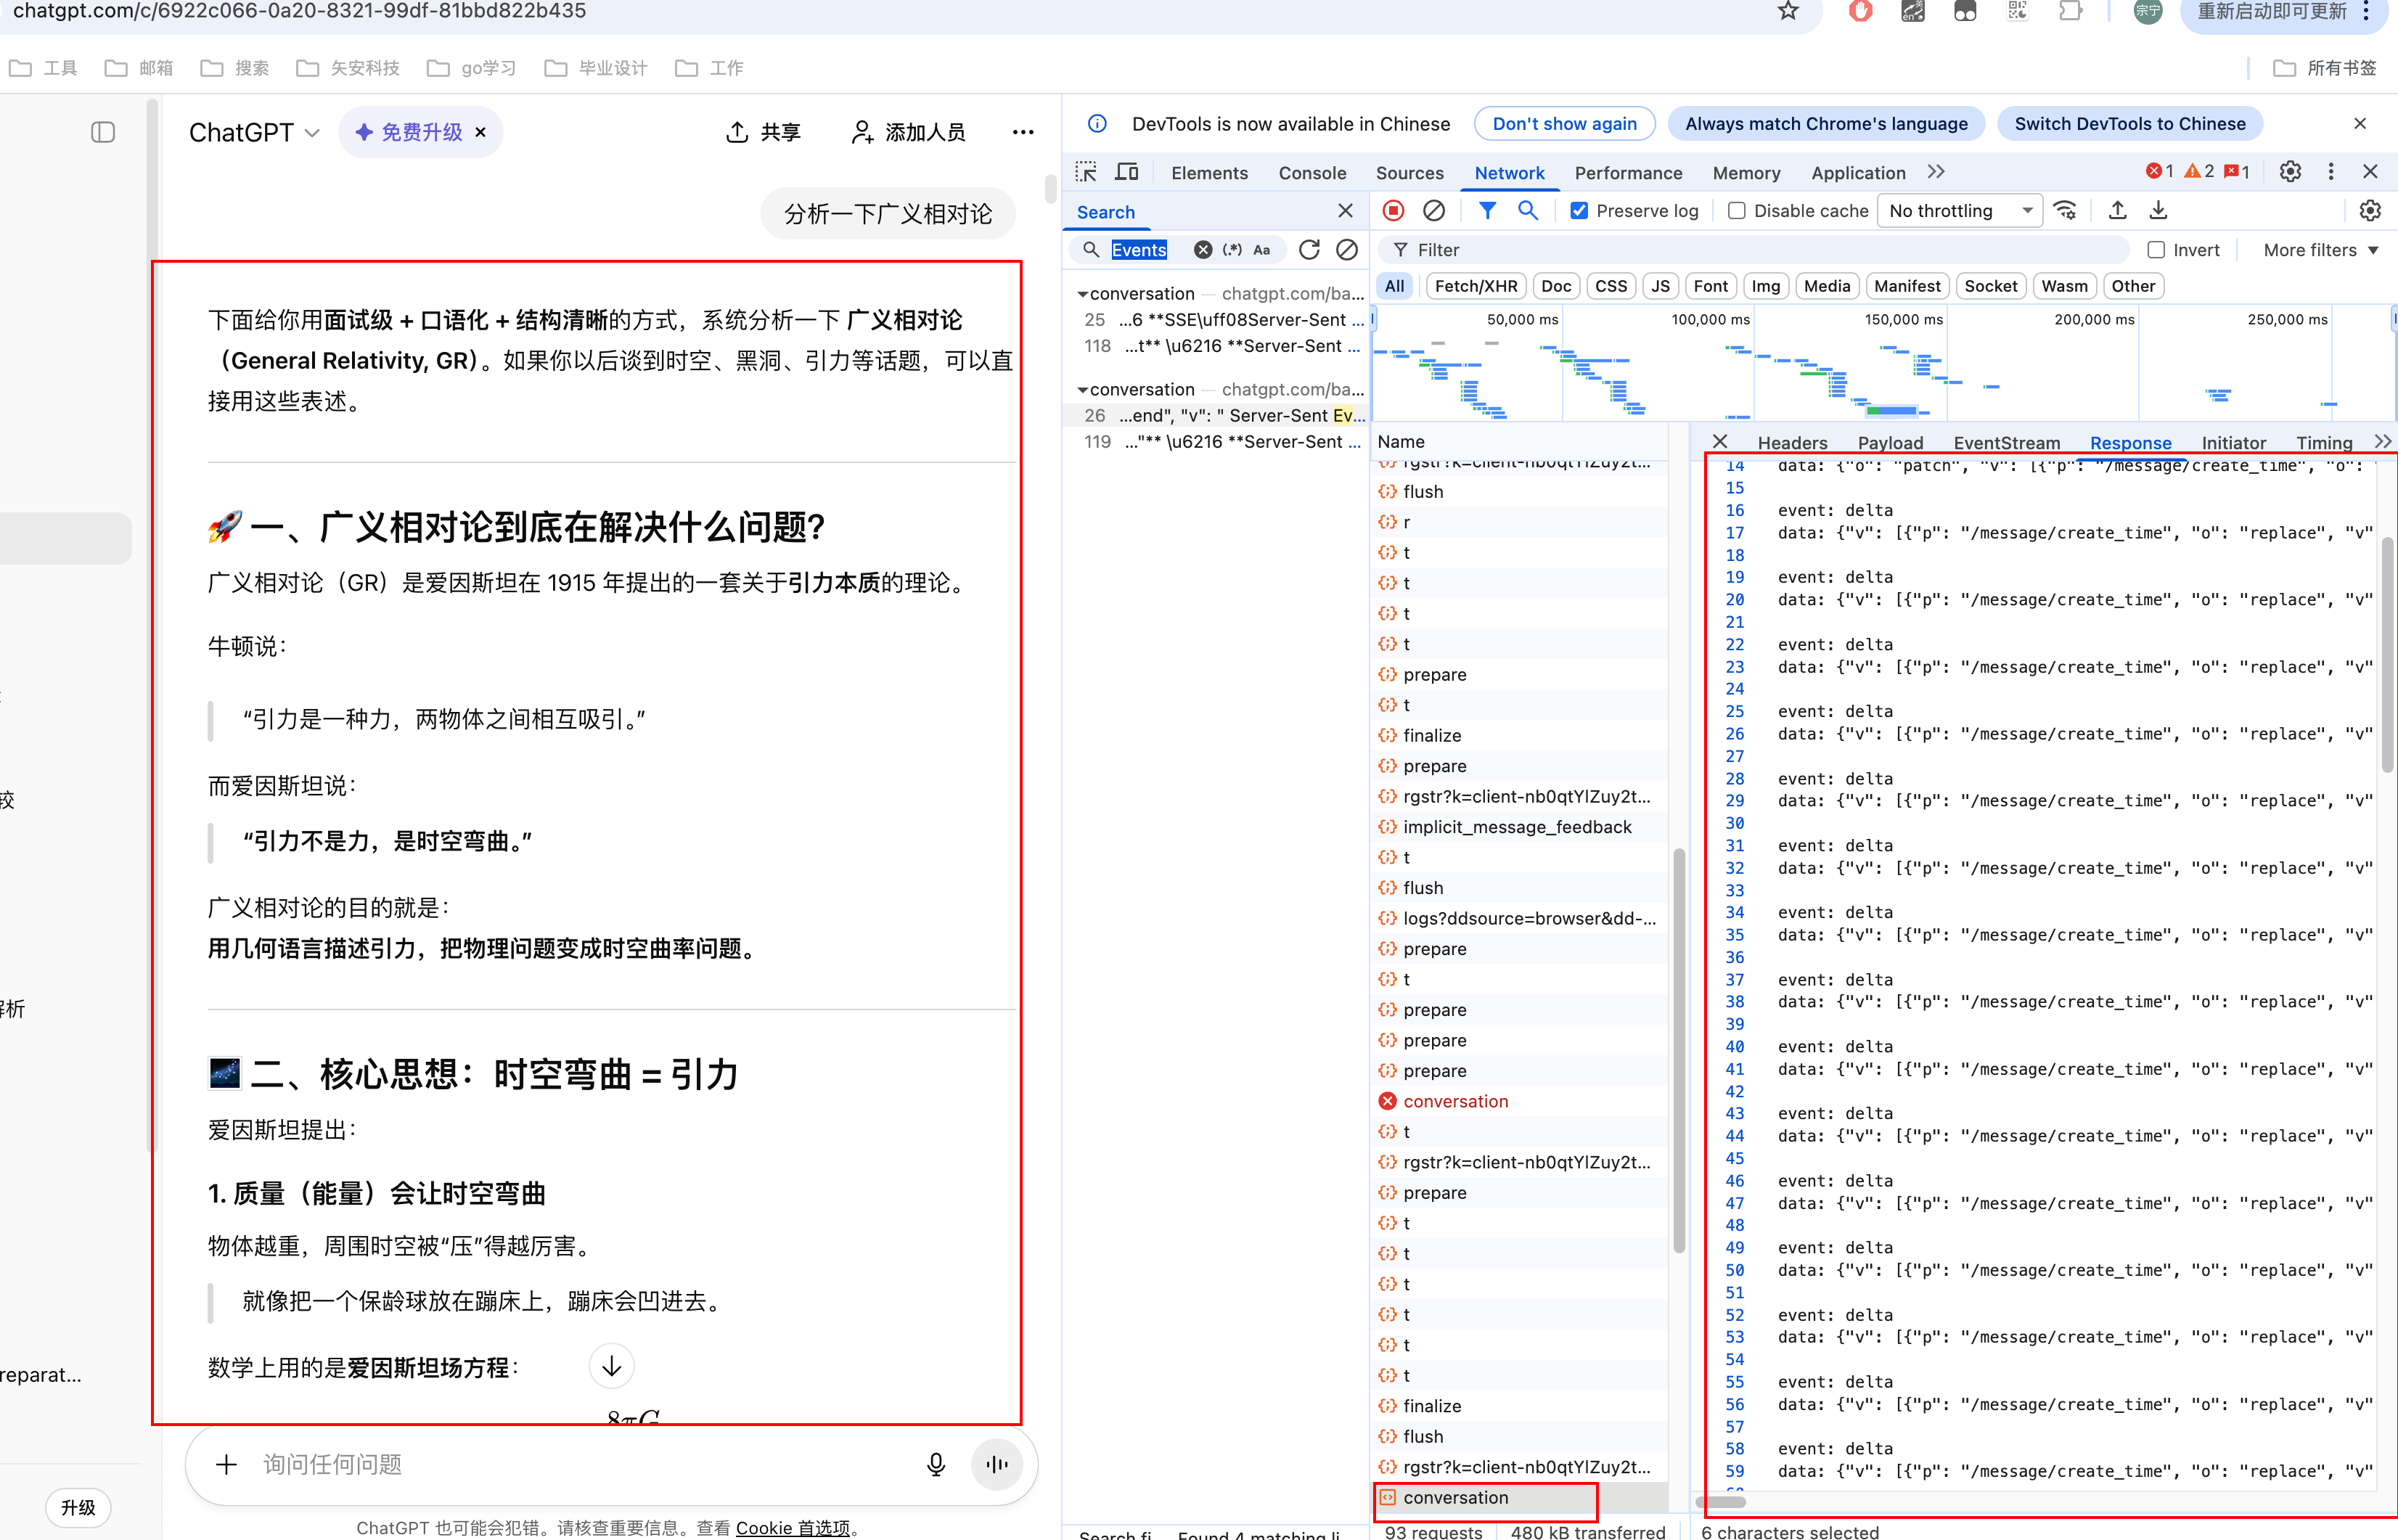Open the inspect element picker
Screen dimensions: 2398x1540
click(1086, 172)
